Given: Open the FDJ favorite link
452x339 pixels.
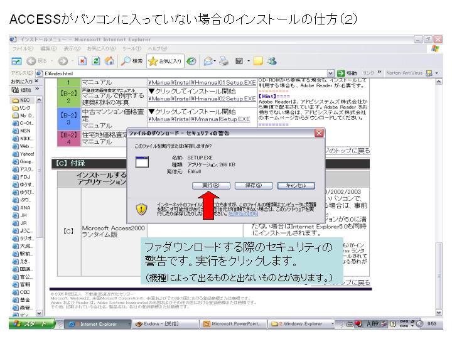Looking at the screenshot, I should coord(21,177).
